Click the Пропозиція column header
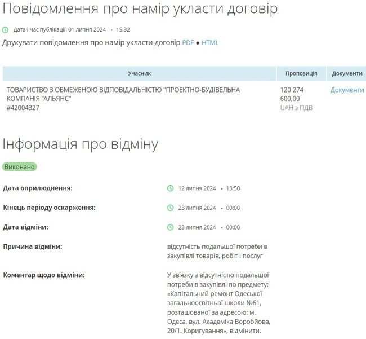The height and width of the screenshot is (339, 366). [301, 74]
